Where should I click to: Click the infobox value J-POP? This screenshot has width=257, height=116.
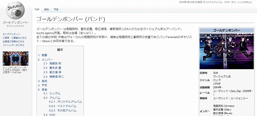pos(217,84)
